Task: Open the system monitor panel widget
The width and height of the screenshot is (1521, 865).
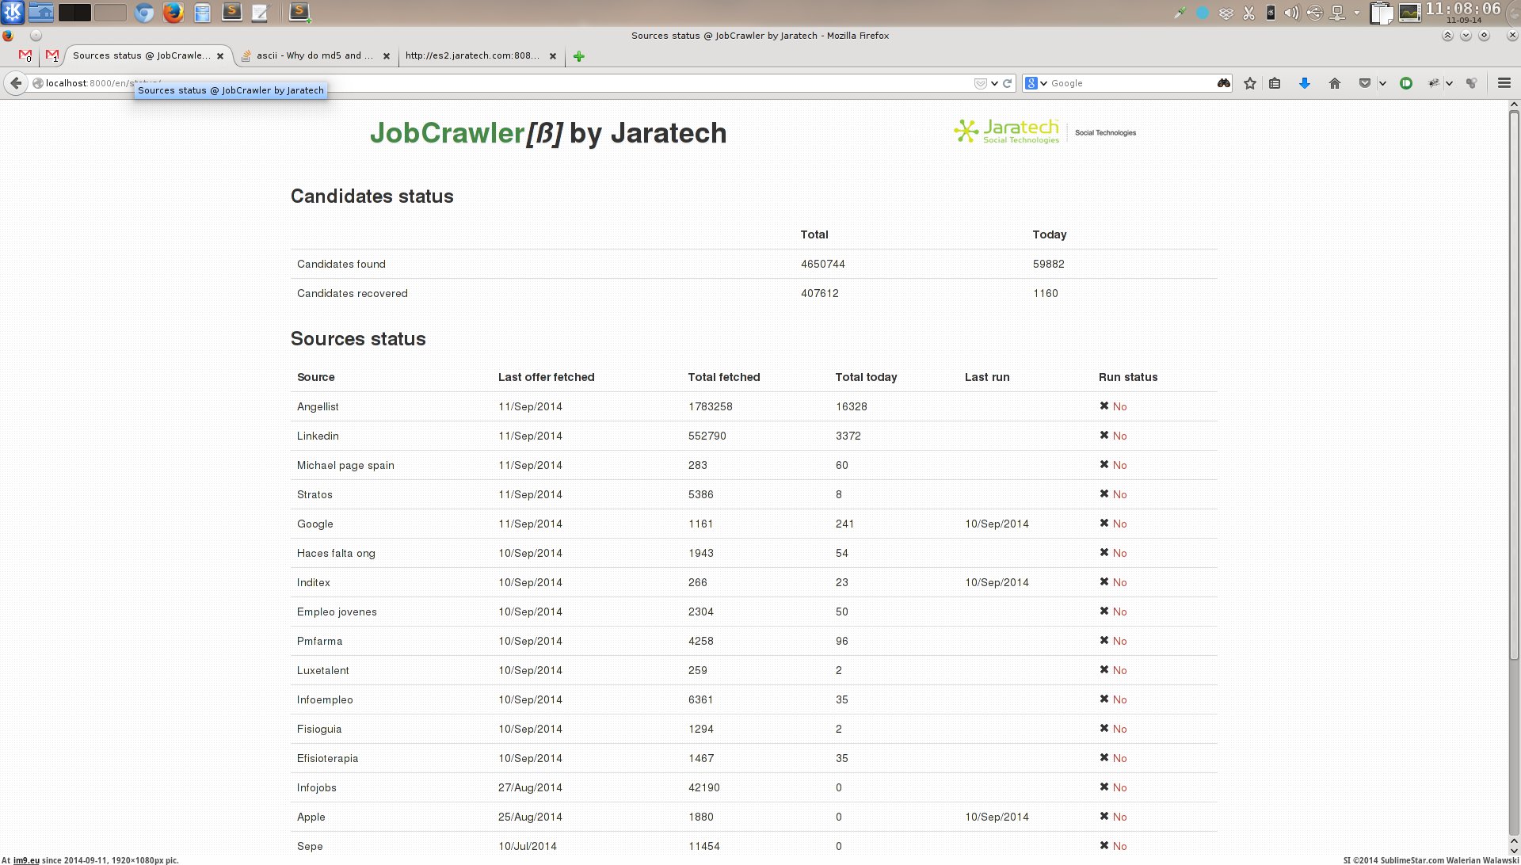Action: click(x=1409, y=13)
